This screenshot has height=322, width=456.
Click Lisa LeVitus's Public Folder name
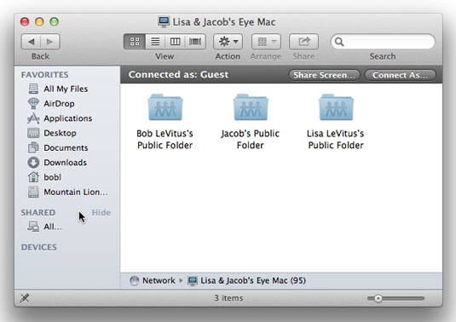click(x=336, y=139)
